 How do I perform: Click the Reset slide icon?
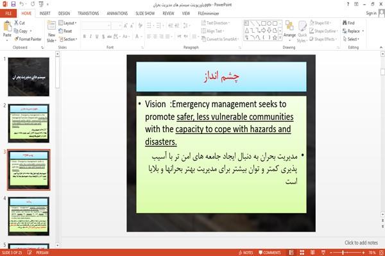tap(61, 31)
